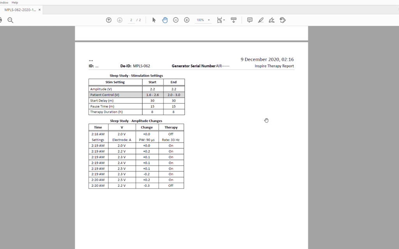Screen dimensions: 399x249
Task: Add a sticky note comment
Action: 250,20
